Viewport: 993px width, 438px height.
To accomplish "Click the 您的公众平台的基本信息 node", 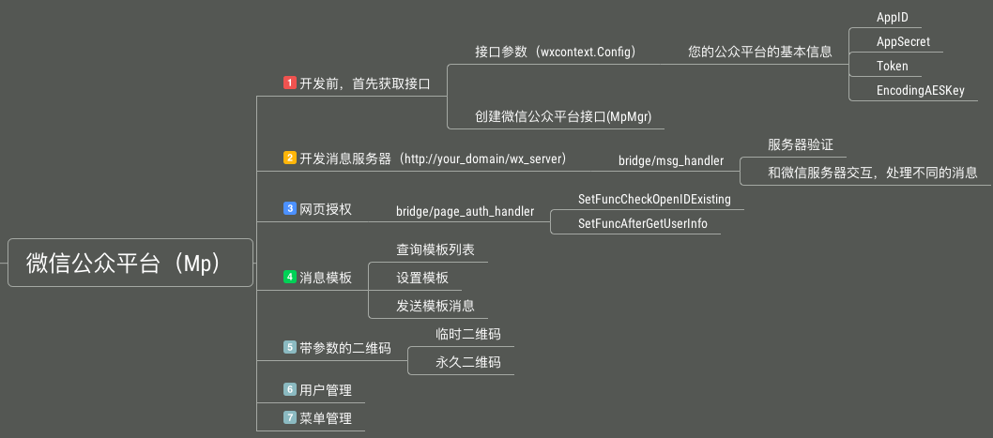I will pos(760,52).
